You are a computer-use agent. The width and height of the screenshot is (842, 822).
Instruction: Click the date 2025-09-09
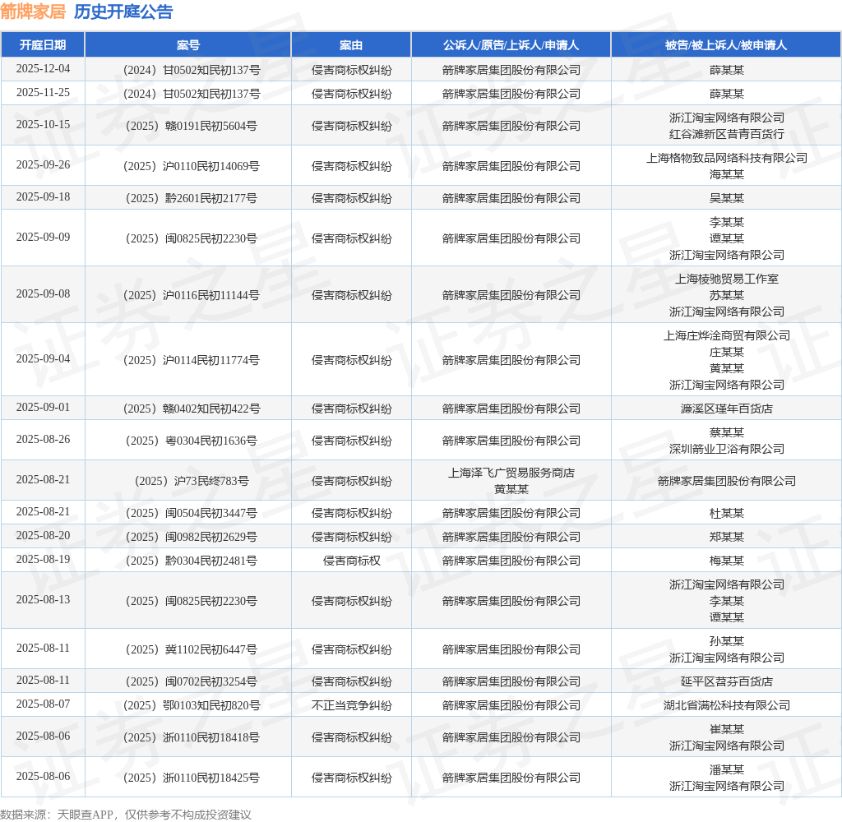[x=43, y=238]
